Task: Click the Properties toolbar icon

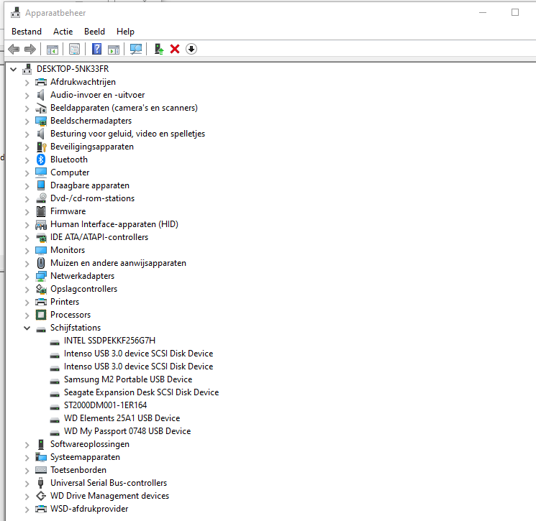Action: 74,49
